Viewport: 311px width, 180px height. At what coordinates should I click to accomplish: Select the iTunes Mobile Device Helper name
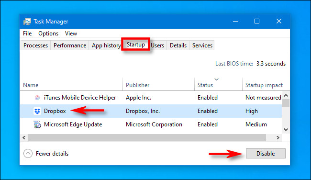click(80, 98)
